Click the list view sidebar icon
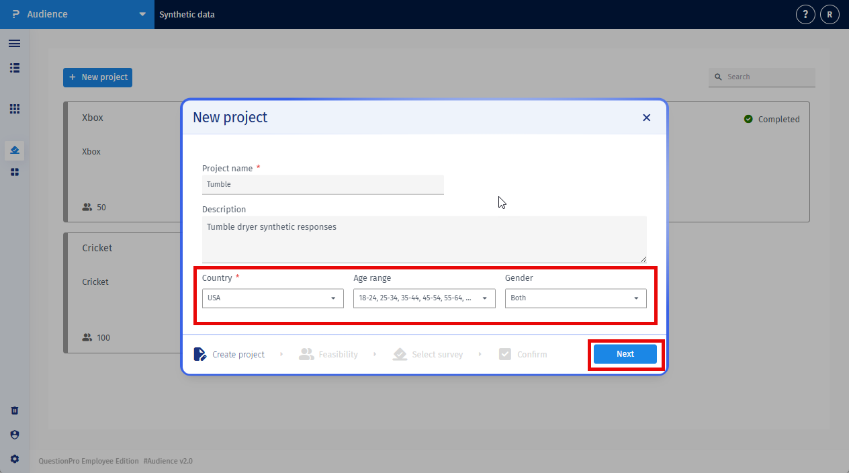Screen dimensions: 849x473 pos(14,68)
